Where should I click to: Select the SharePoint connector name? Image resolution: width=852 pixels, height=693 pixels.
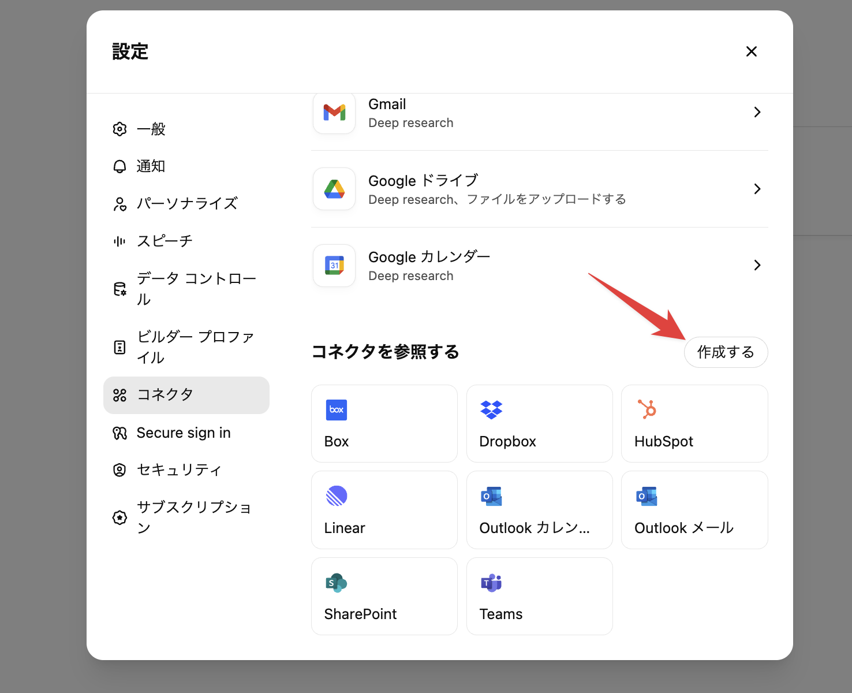point(360,614)
